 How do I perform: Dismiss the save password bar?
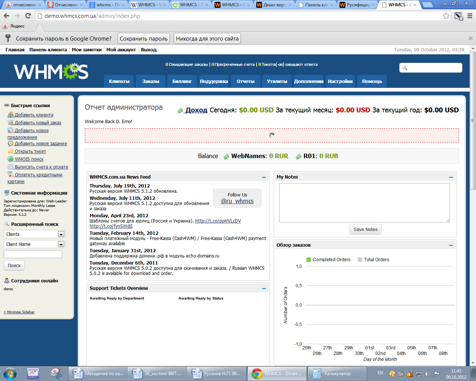[x=470, y=38]
